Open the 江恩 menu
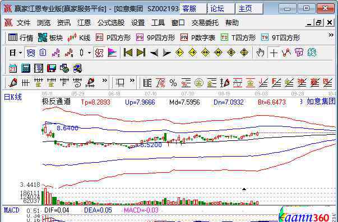The width and height of the screenshot is (338, 222). pos(84,22)
